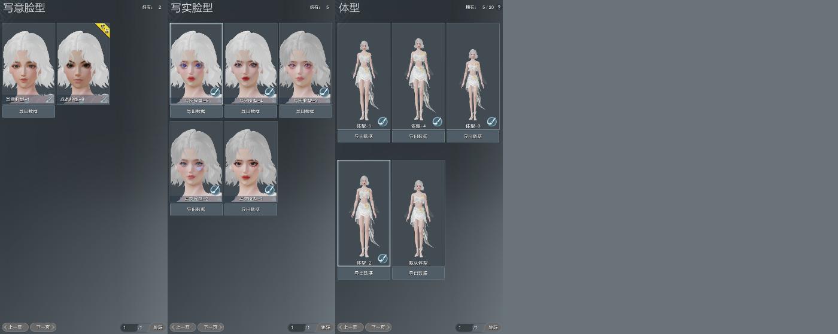Click the edit pen icon on 战损脸型 card
The height and width of the screenshot is (334, 838).
(x=104, y=99)
